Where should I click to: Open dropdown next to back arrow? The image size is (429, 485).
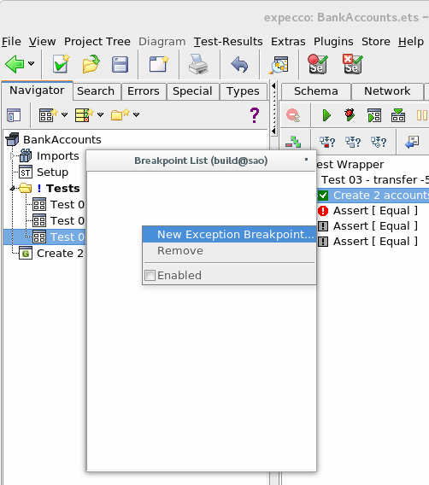coord(32,63)
